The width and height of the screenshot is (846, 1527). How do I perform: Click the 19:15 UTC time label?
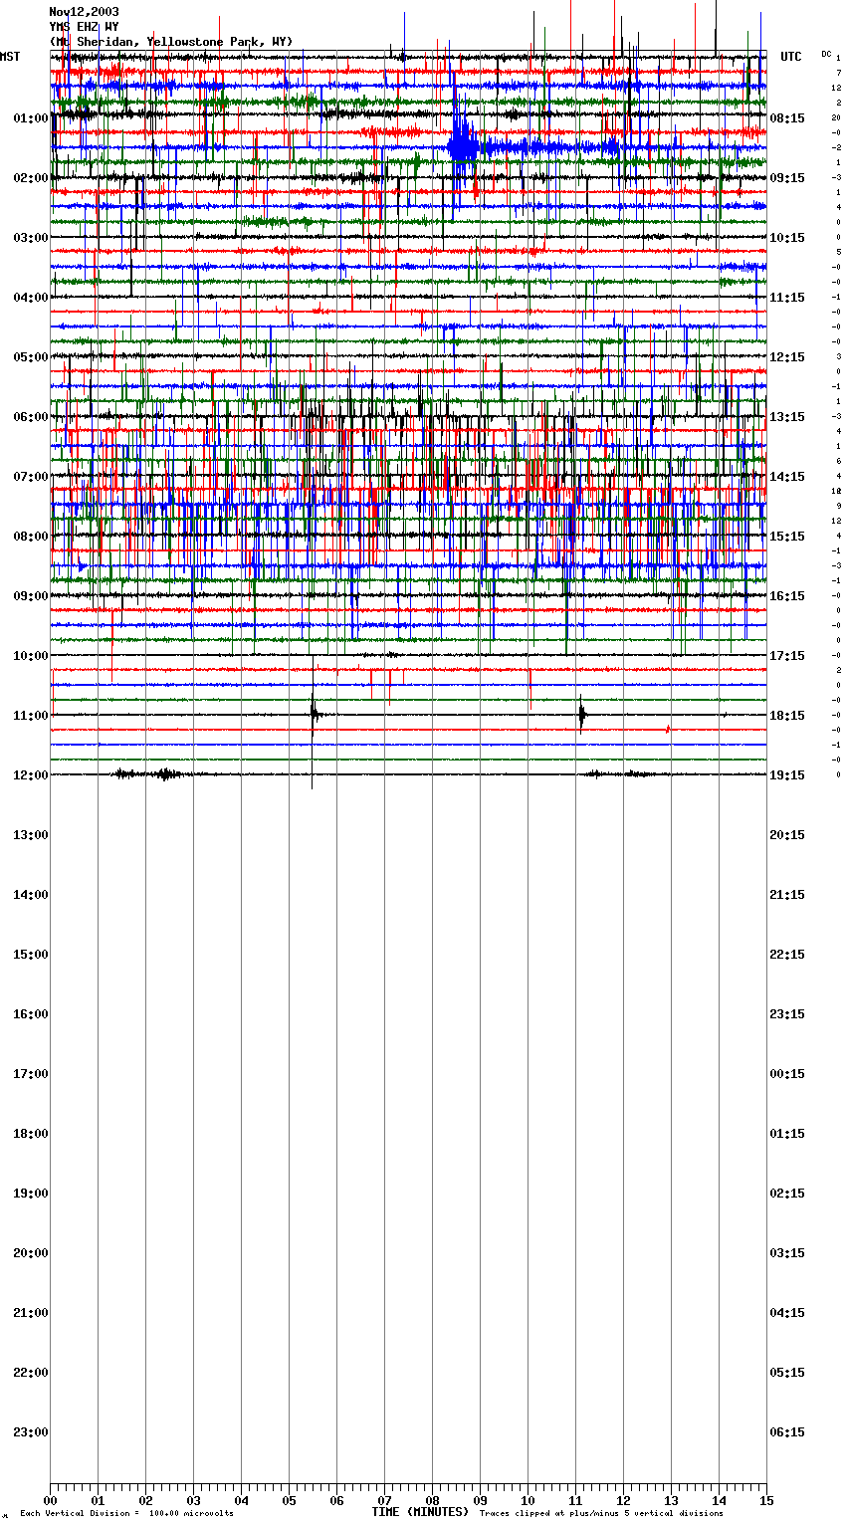787,775
